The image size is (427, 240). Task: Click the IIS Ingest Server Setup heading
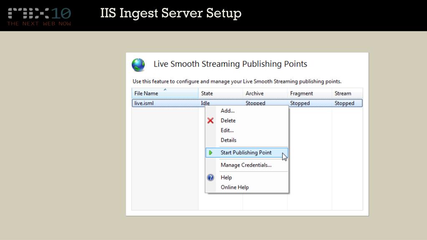click(171, 13)
